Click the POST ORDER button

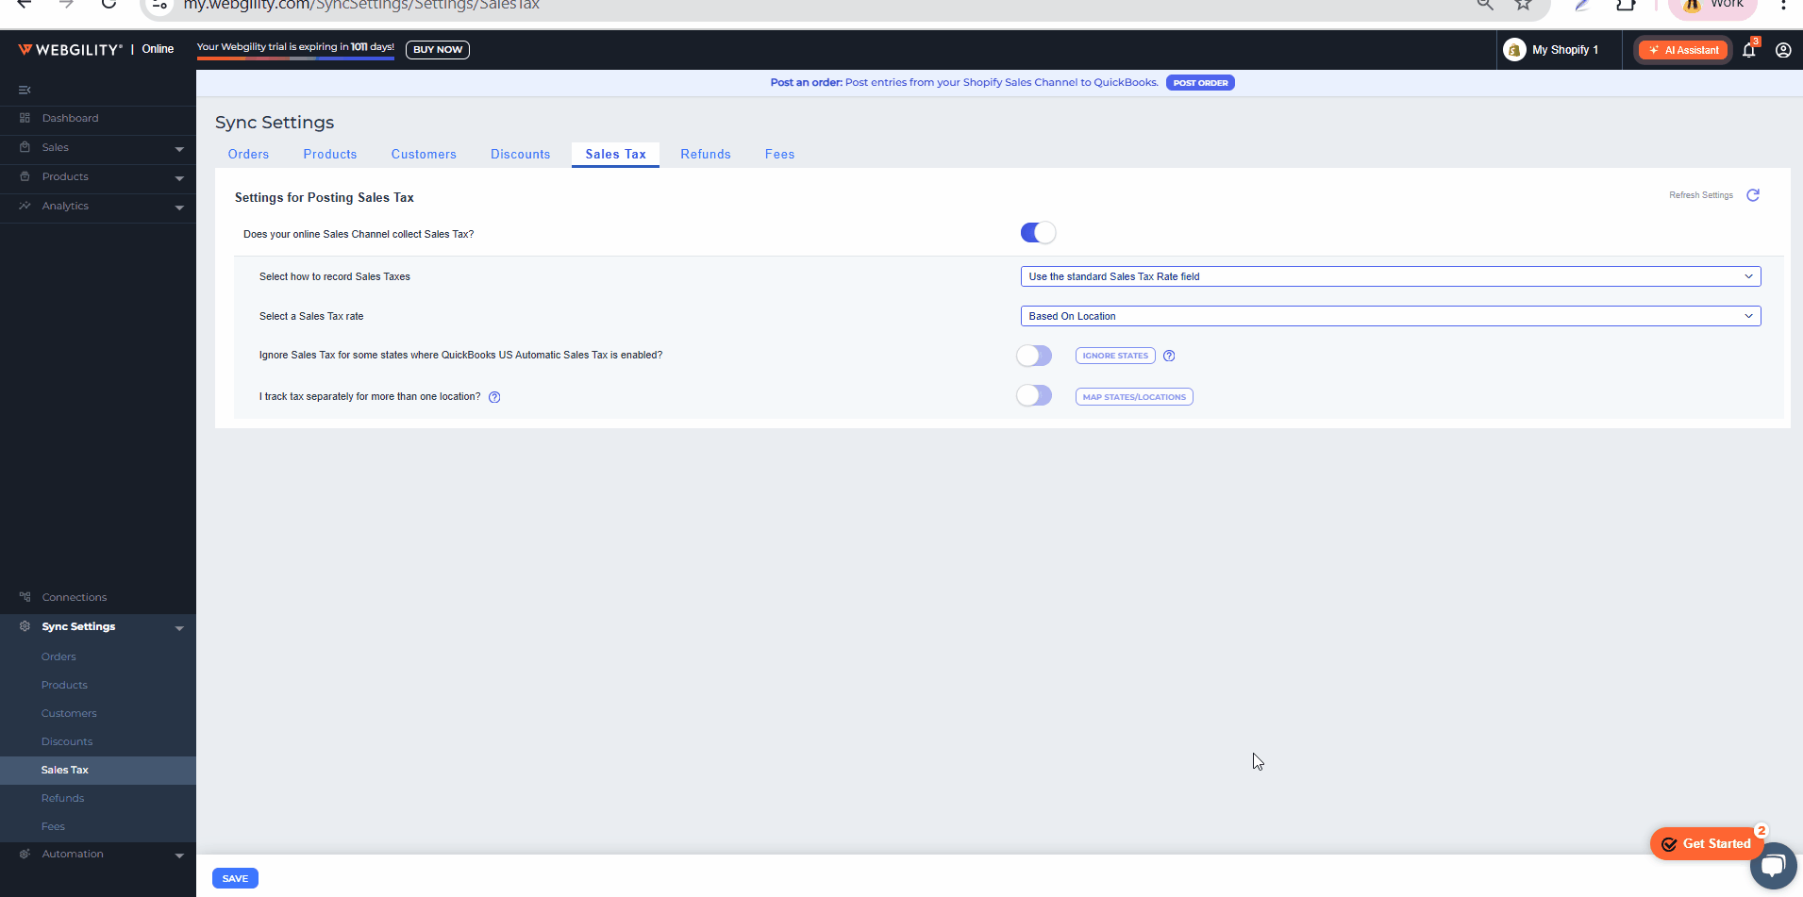pyautogui.click(x=1200, y=83)
